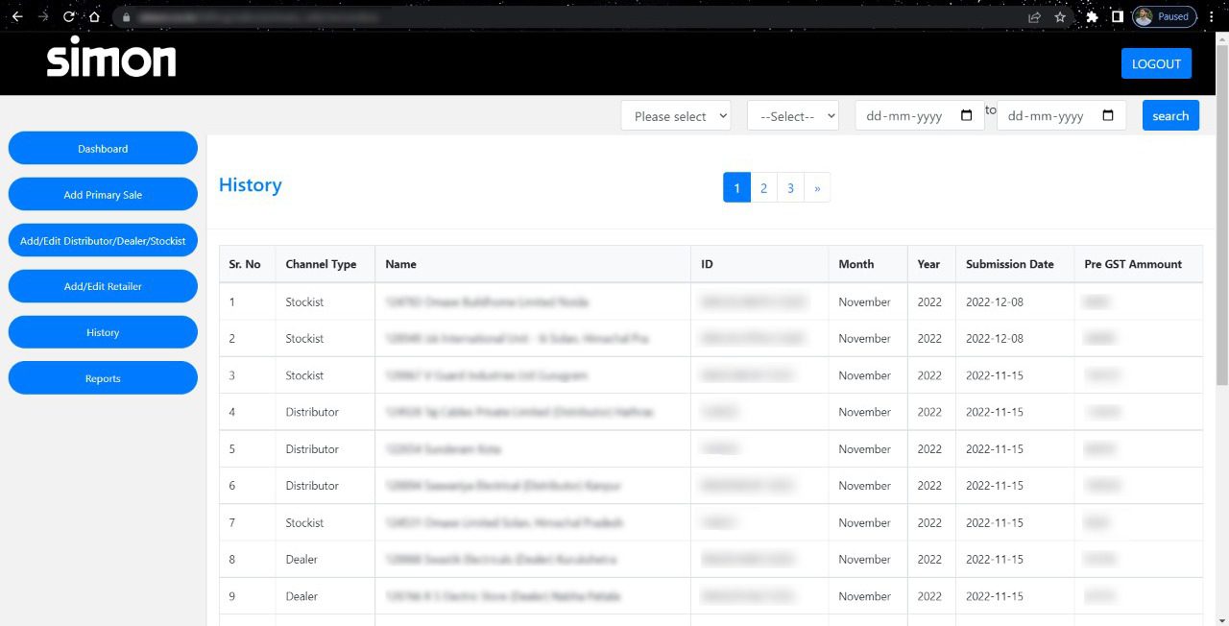The height and width of the screenshot is (626, 1229).
Task: Click the browser back arrow icon
Action: point(16,16)
